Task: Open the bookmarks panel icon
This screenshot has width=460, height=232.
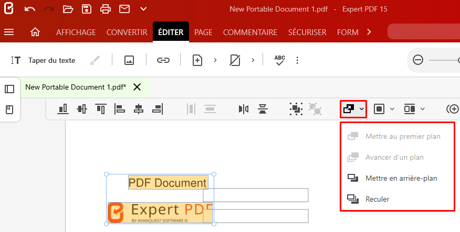Action: pyautogui.click(x=9, y=109)
